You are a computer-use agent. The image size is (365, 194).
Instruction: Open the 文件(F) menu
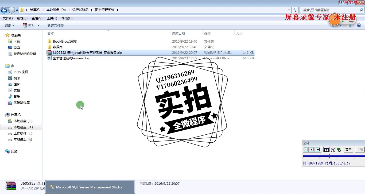click(x=8, y=18)
